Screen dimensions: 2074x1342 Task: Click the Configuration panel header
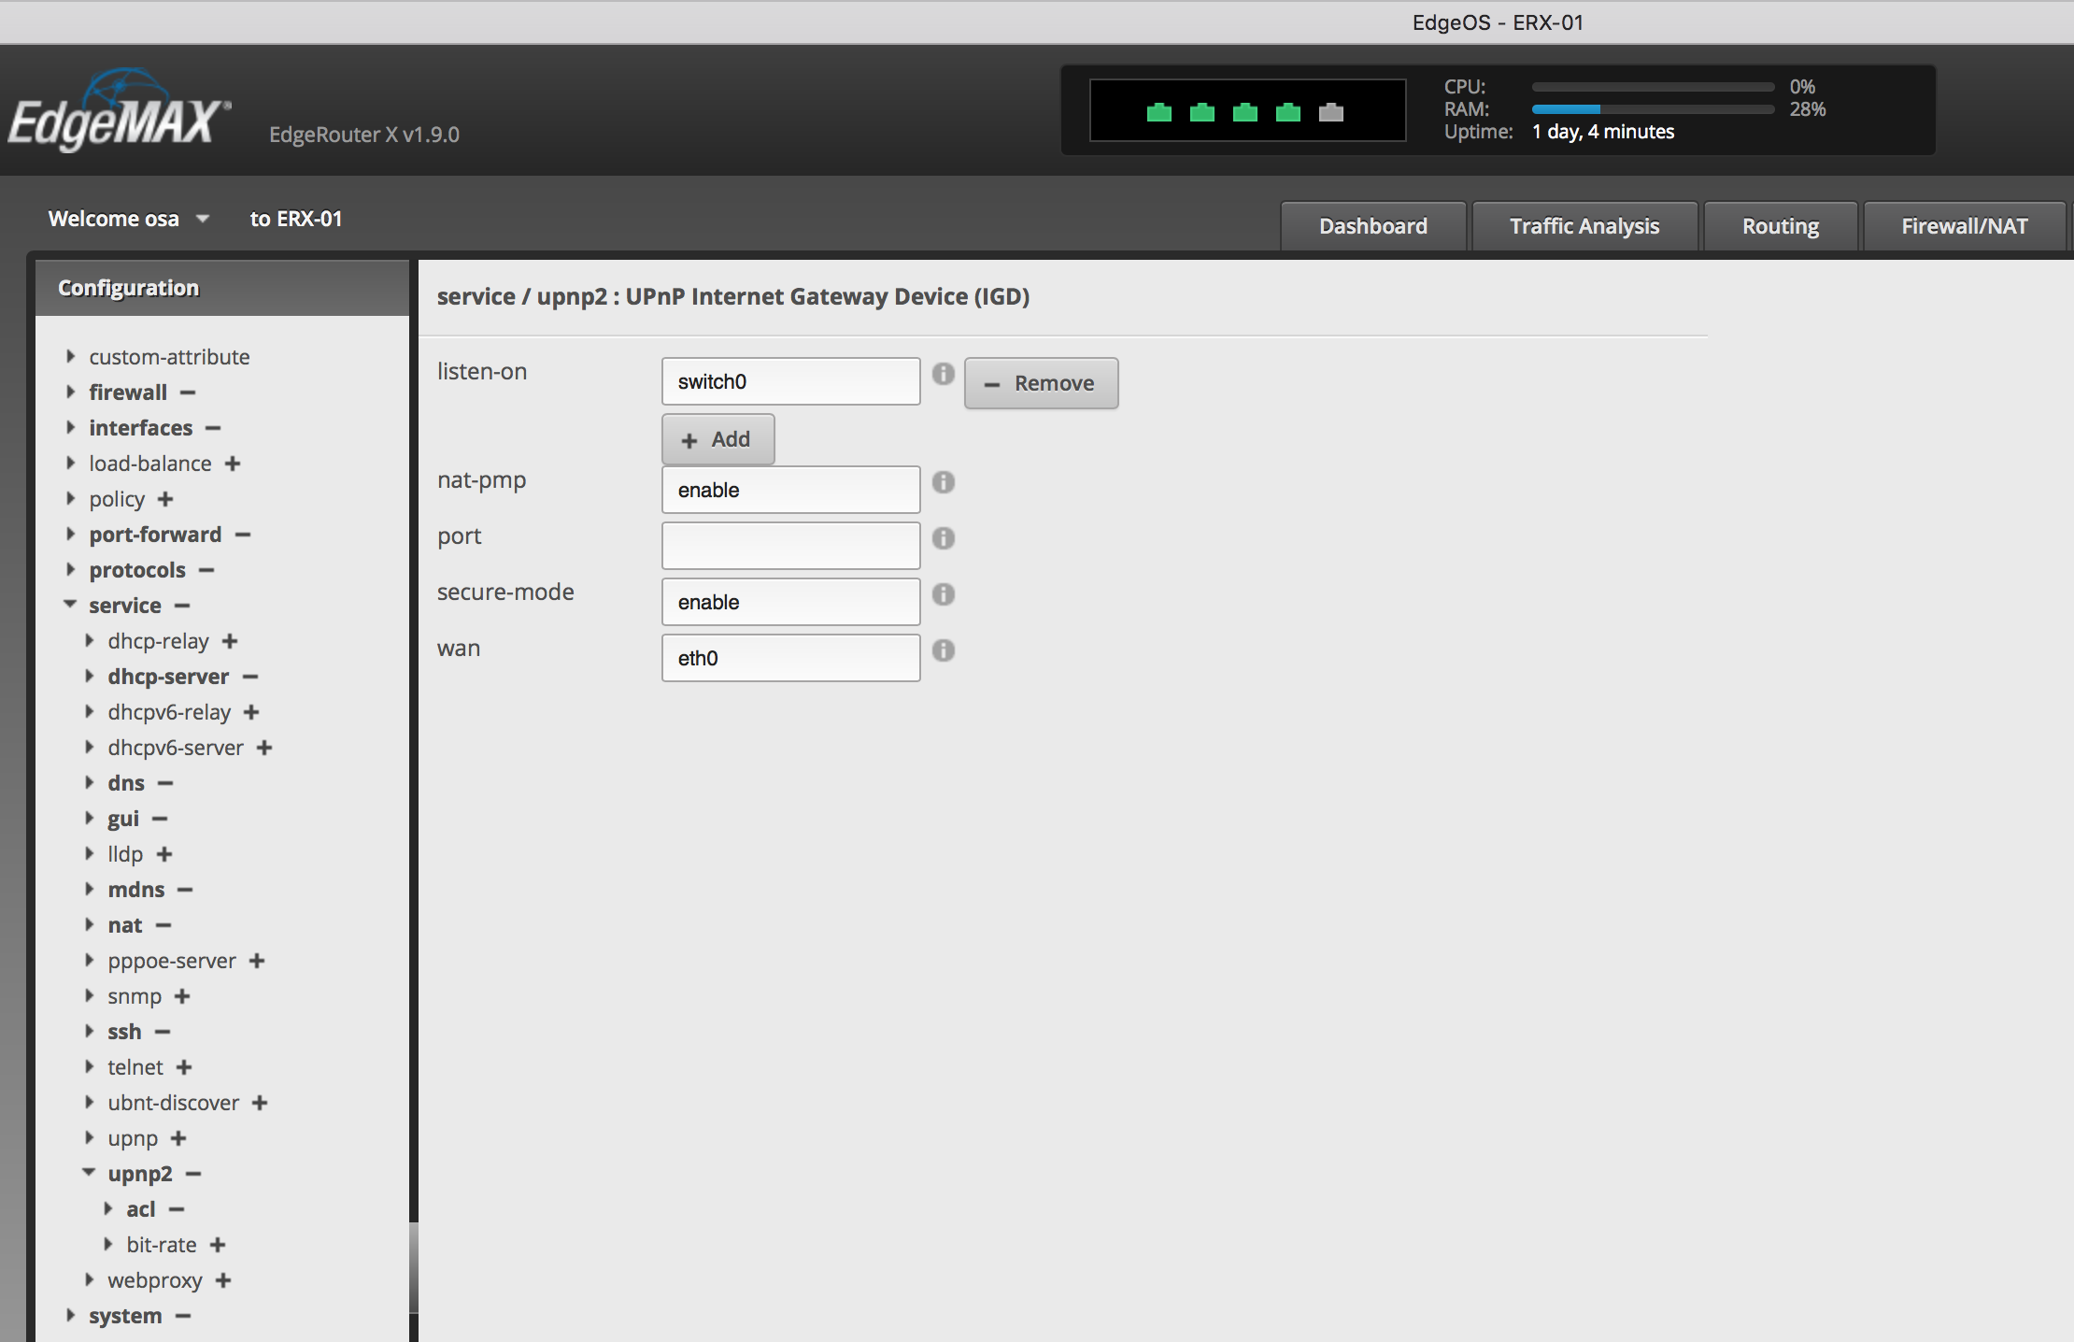point(222,288)
